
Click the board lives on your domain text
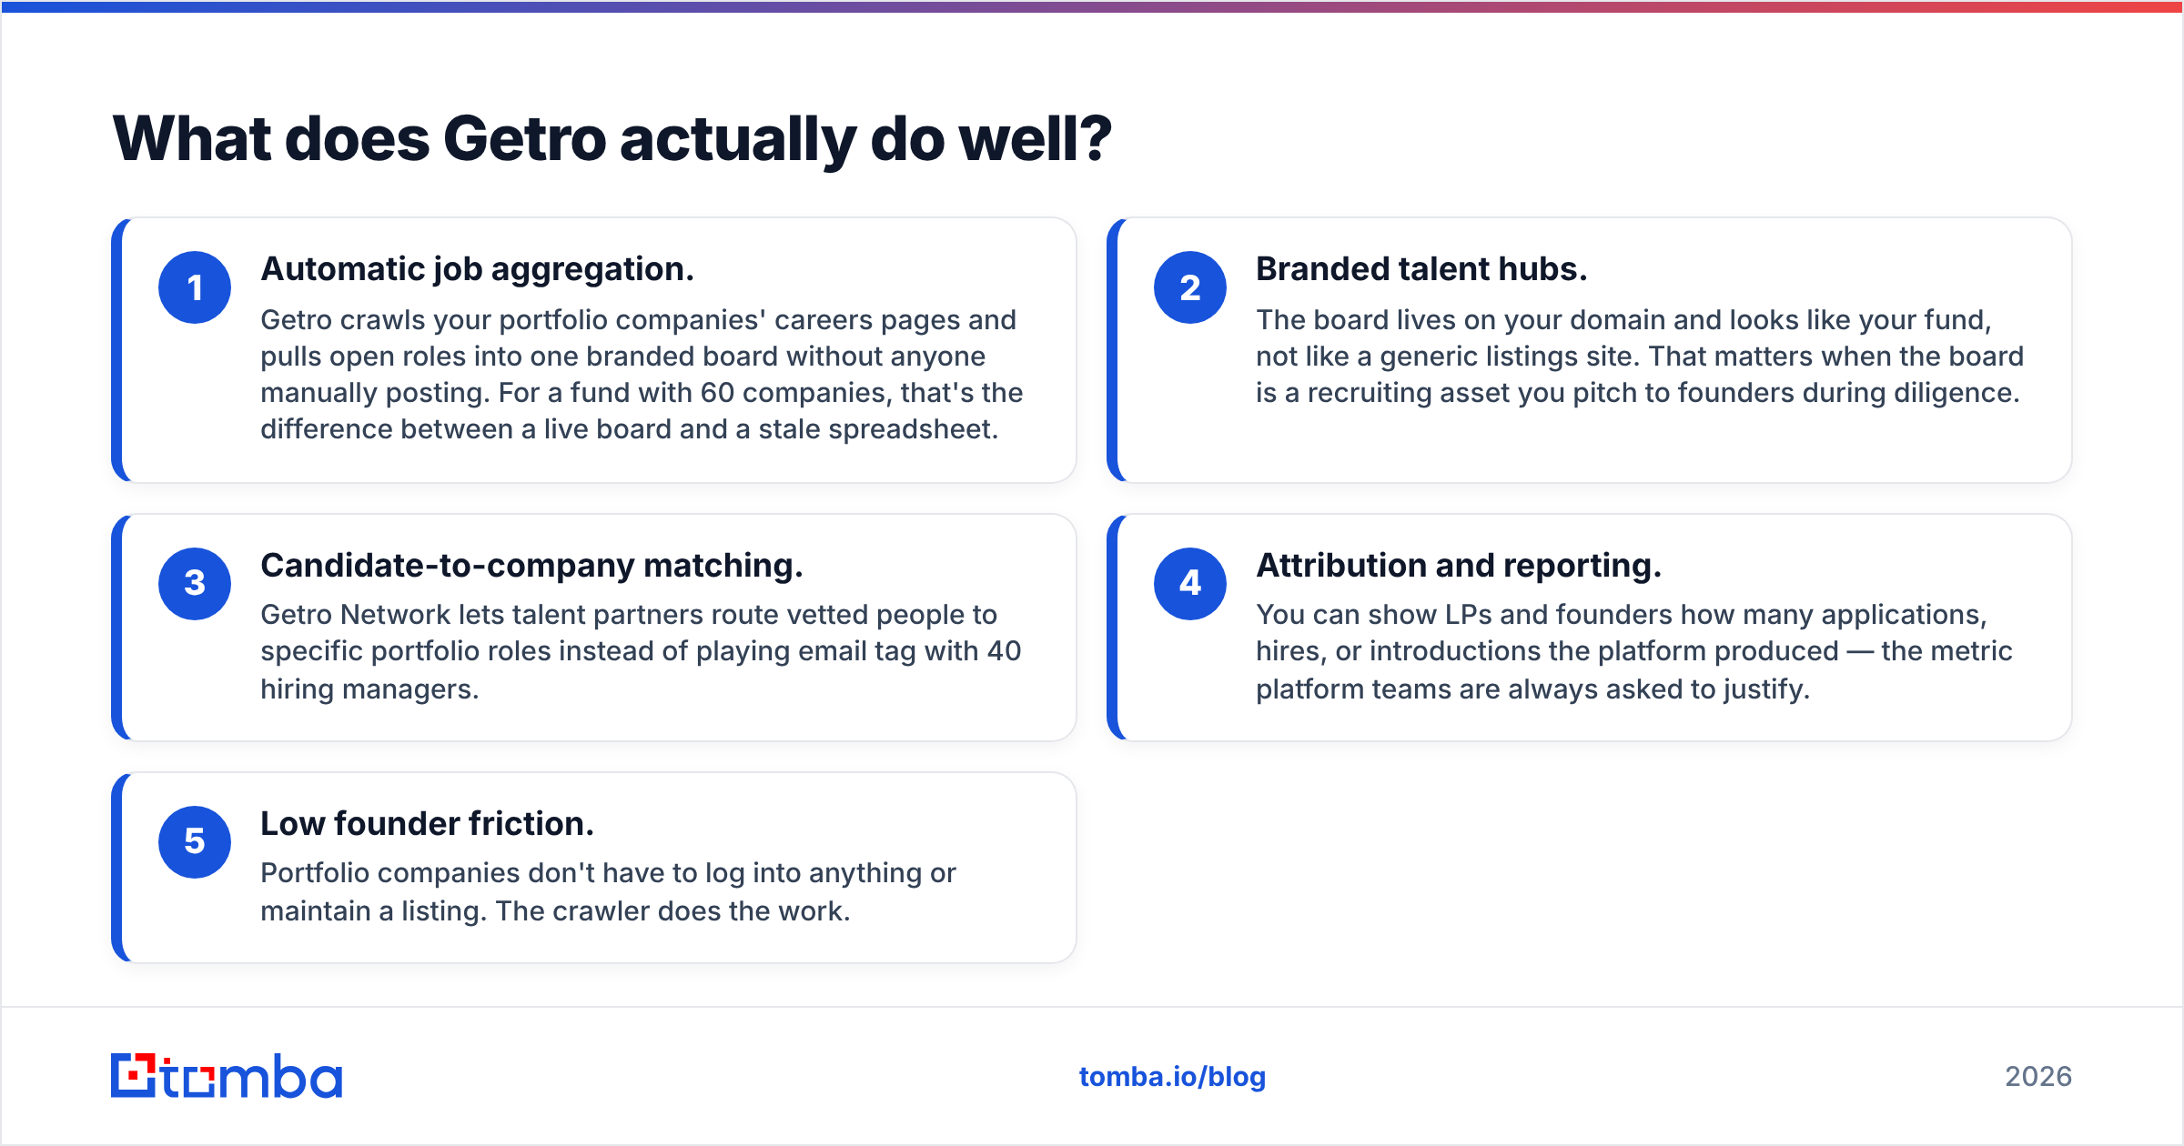pyautogui.click(x=1640, y=357)
